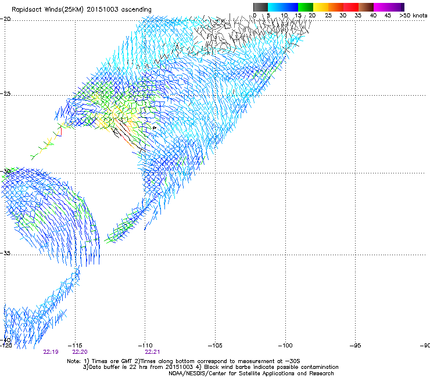The image size is (430, 377).
Task: Click the -20 latitude axis label
Action: [5, 19]
